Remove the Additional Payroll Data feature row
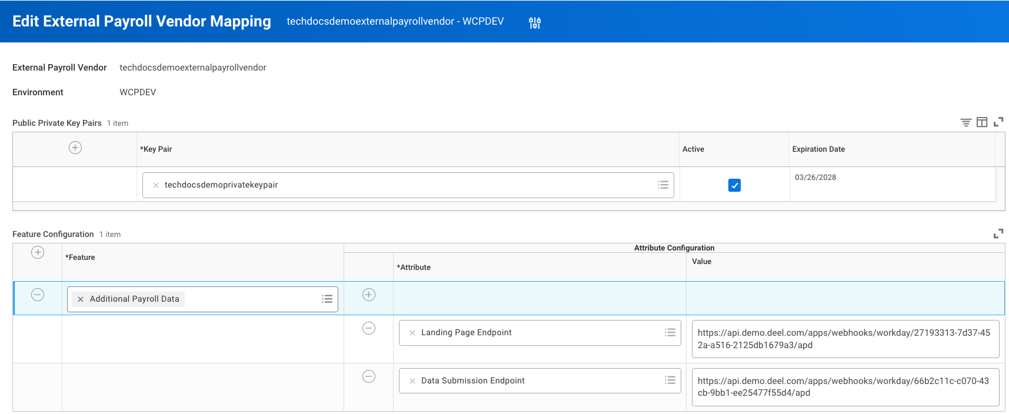 point(38,295)
